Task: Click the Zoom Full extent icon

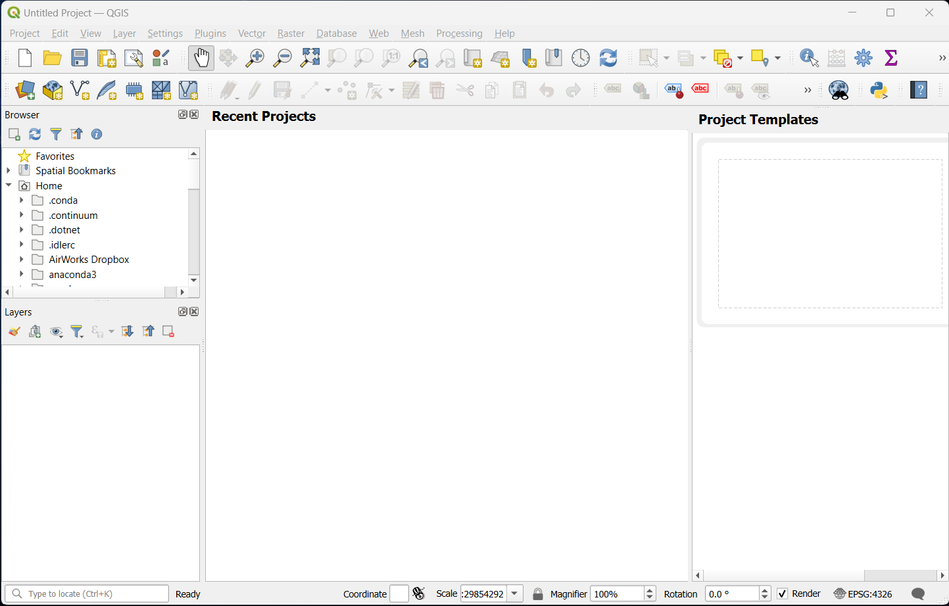Action: click(x=310, y=58)
